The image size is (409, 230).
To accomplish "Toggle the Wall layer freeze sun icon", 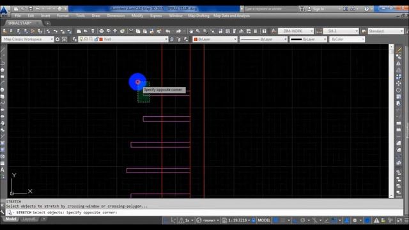I will 86,39.
